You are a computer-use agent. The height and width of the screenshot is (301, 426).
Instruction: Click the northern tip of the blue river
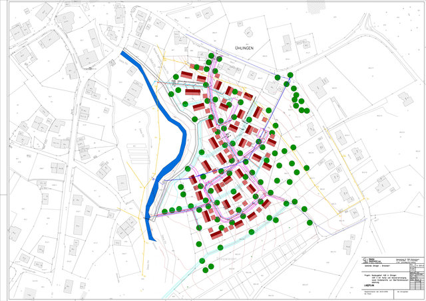pyautogui.click(x=122, y=52)
